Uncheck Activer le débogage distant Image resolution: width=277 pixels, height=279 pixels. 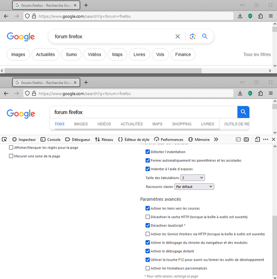pyautogui.click(x=147, y=251)
